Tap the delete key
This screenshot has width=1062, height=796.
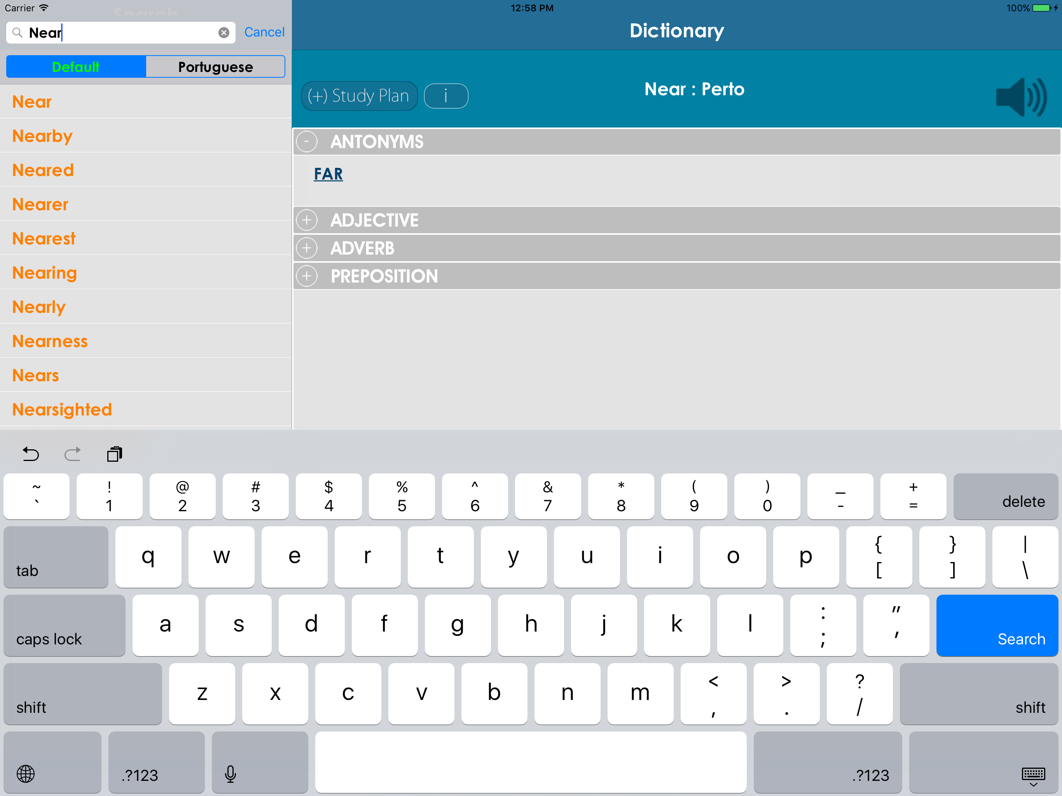1005,496
